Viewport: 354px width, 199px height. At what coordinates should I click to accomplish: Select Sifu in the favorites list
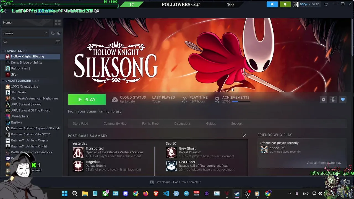click(x=14, y=75)
